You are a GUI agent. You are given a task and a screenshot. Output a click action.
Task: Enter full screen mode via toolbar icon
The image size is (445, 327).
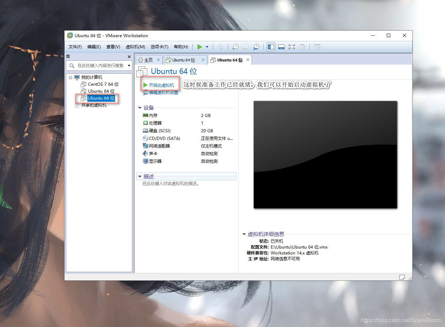click(x=292, y=47)
